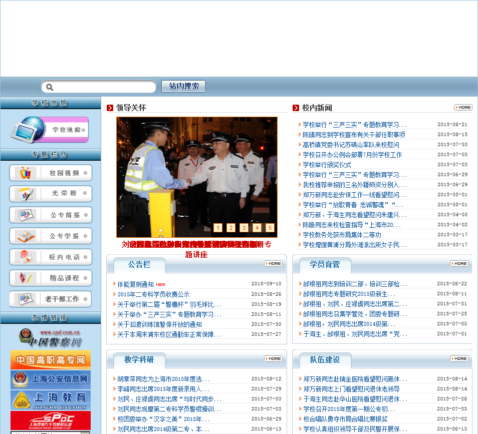Open 关于泅渡训练馆暂停开放的通知
Image resolution: width=478 pixels, height=434 pixels.
[160, 325]
